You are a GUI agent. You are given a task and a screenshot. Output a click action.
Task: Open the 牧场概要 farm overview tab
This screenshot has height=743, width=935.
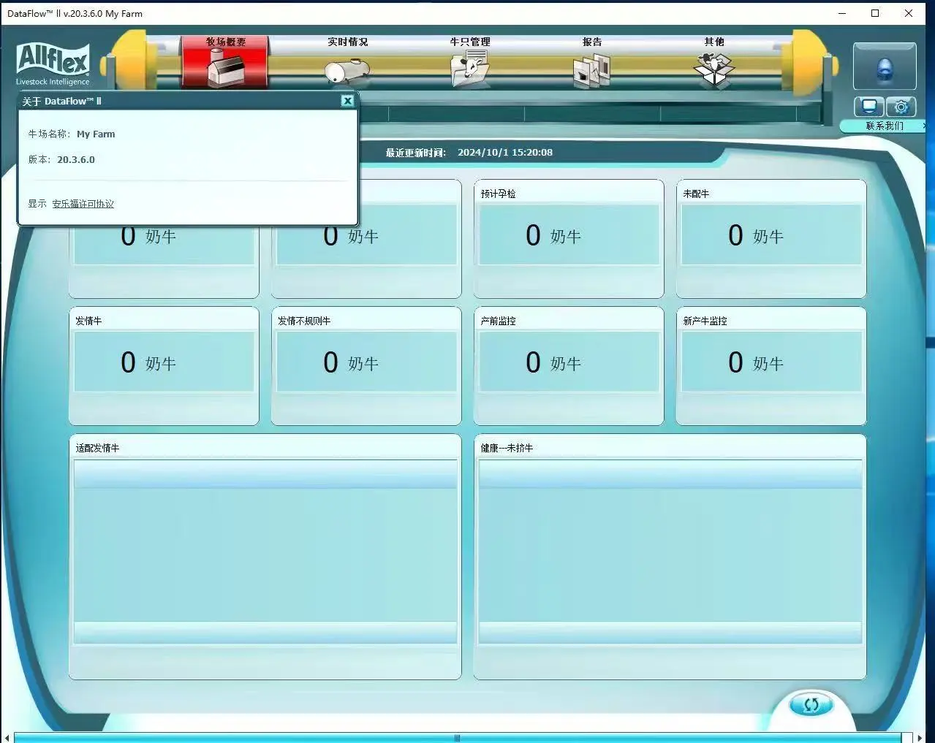pyautogui.click(x=225, y=62)
